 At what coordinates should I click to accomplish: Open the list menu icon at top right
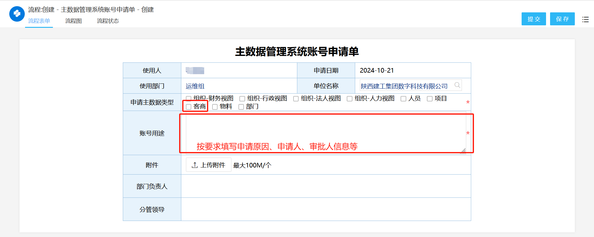coord(585,19)
